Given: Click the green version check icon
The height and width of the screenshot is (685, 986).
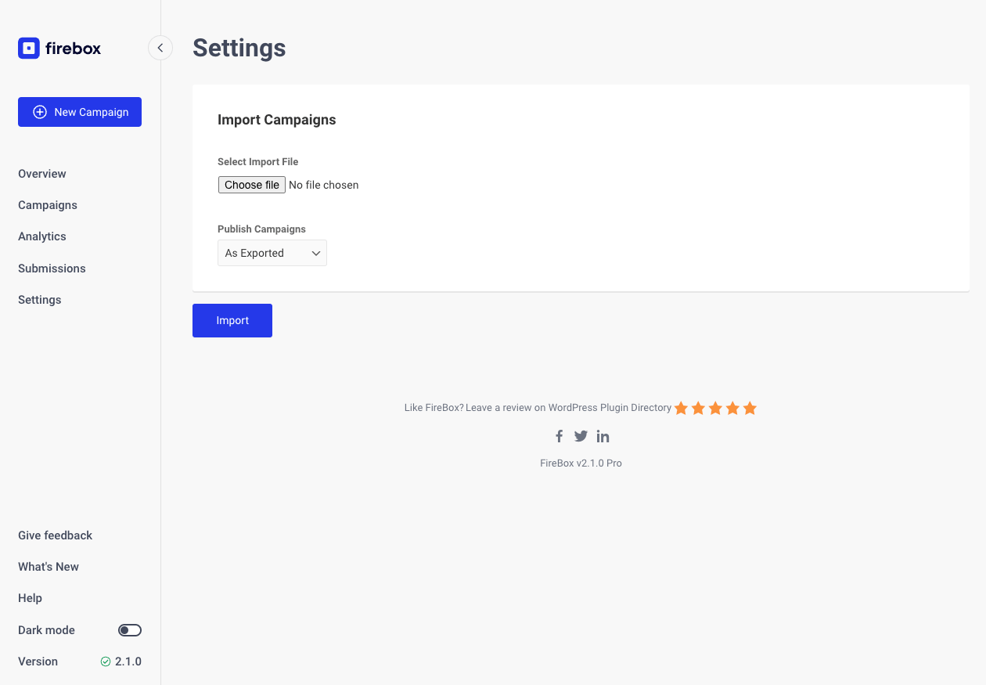Looking at the screenshot, I should (x=106, y=662).
